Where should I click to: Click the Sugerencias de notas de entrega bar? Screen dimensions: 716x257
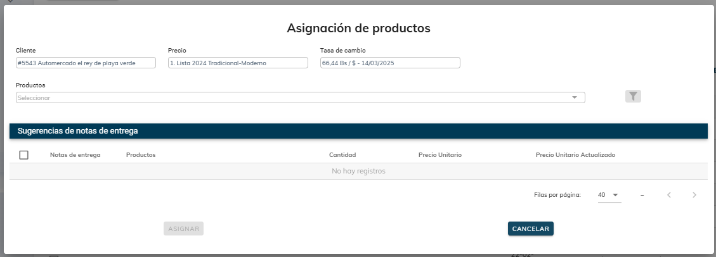[x=358, y=131]
